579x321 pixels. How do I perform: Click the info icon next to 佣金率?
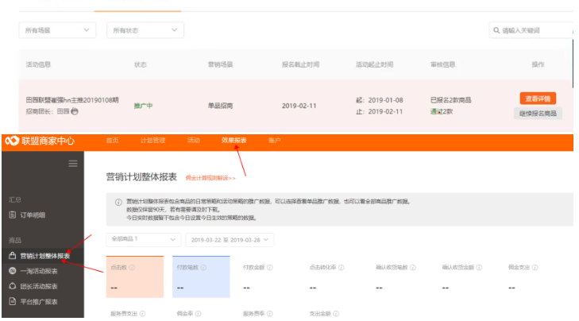tap(199, 314)
